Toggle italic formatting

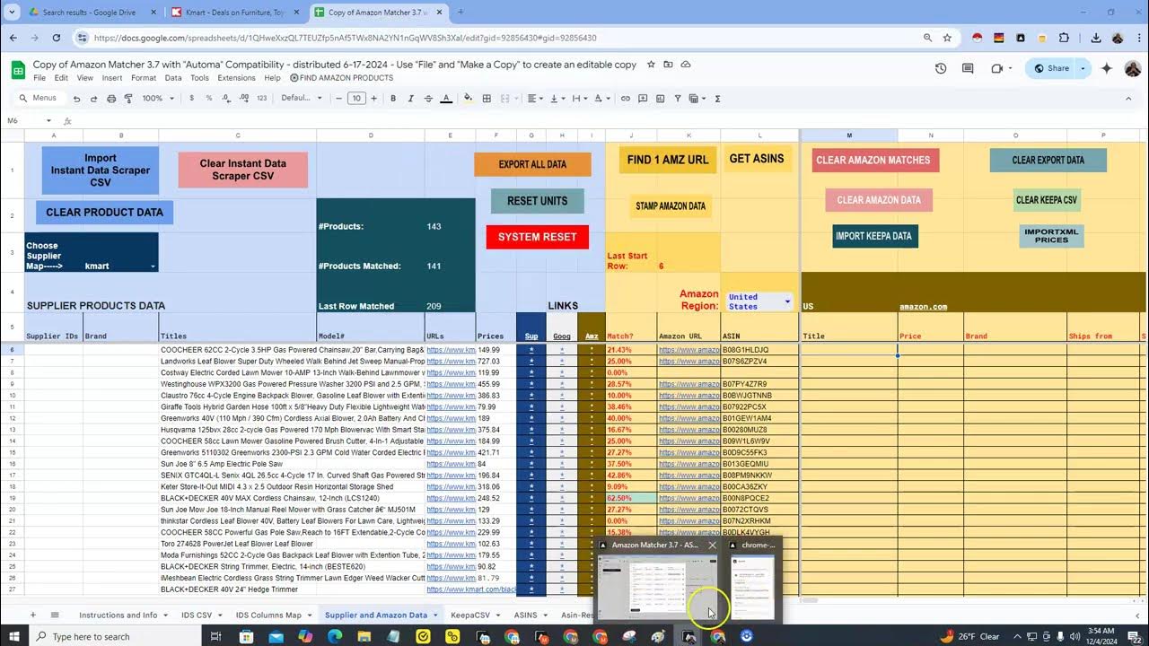(x=410, y=98)
